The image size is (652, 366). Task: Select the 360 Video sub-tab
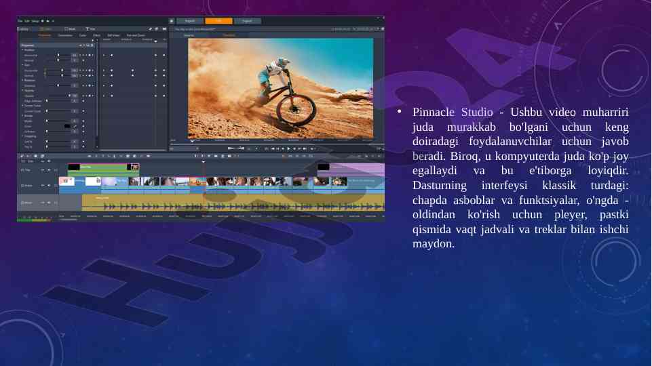pyautogui.click(x=113, y=35)
